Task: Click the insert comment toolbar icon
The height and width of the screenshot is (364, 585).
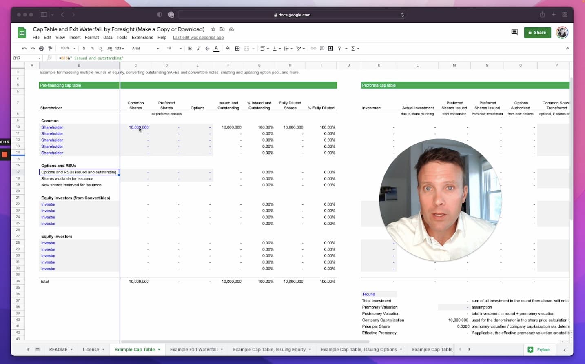Action: coord(322,49)
